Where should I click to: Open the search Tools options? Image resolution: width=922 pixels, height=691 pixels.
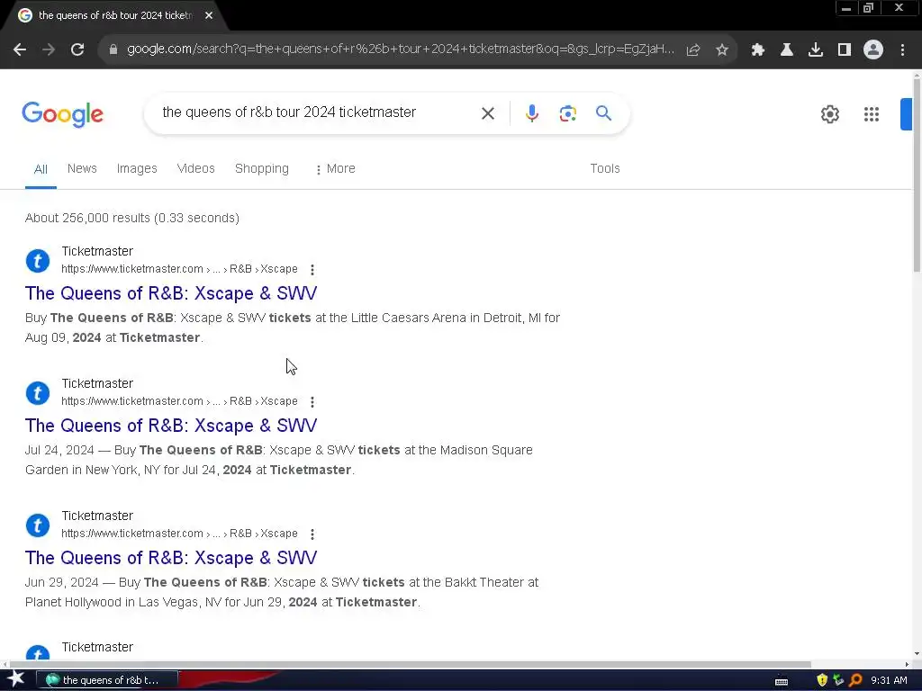pos(605,168)
